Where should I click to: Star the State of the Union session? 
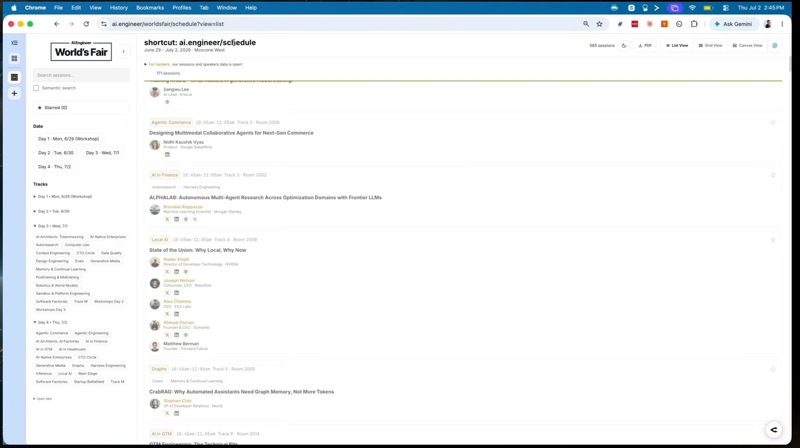773,240
